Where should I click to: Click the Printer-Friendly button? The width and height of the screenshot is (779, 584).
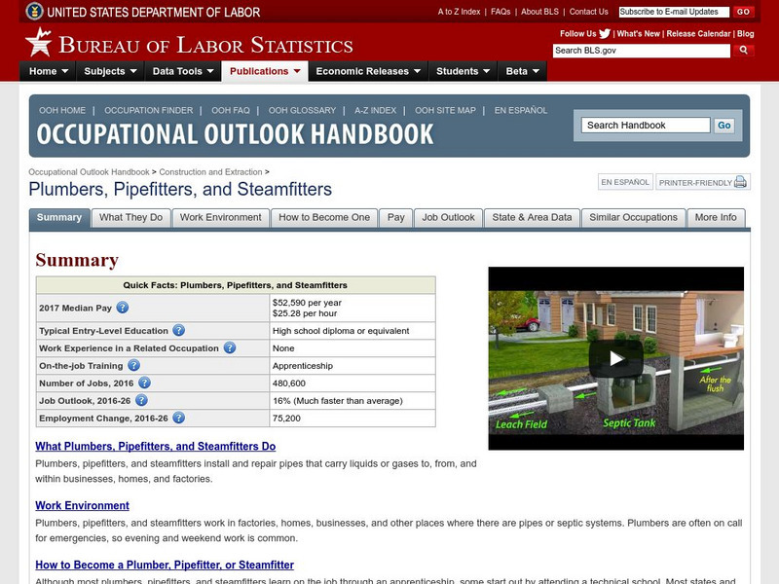(702, 182)
